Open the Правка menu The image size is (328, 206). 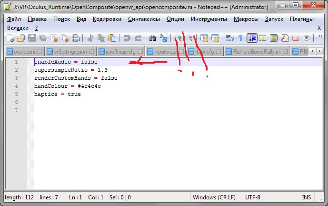point(37,19)
